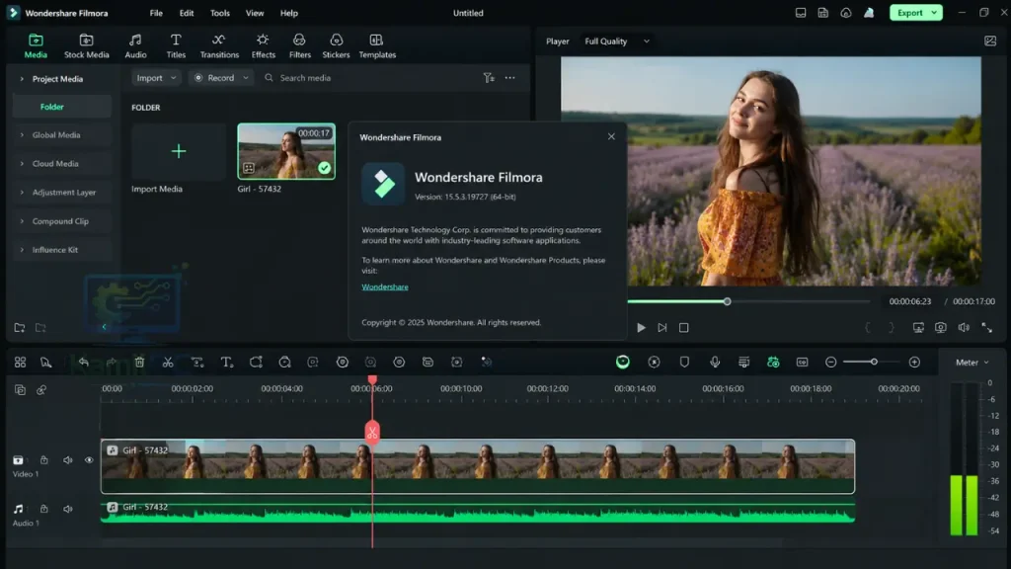Select the Girl - 57432 media thumbnail
Image resolution: width=1011 pixels, height=569 pixels.
tap(286, 151)
